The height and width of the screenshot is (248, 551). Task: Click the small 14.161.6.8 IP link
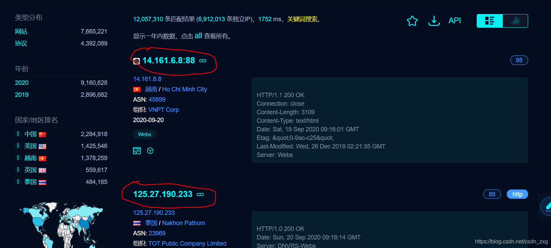[147, 79]
